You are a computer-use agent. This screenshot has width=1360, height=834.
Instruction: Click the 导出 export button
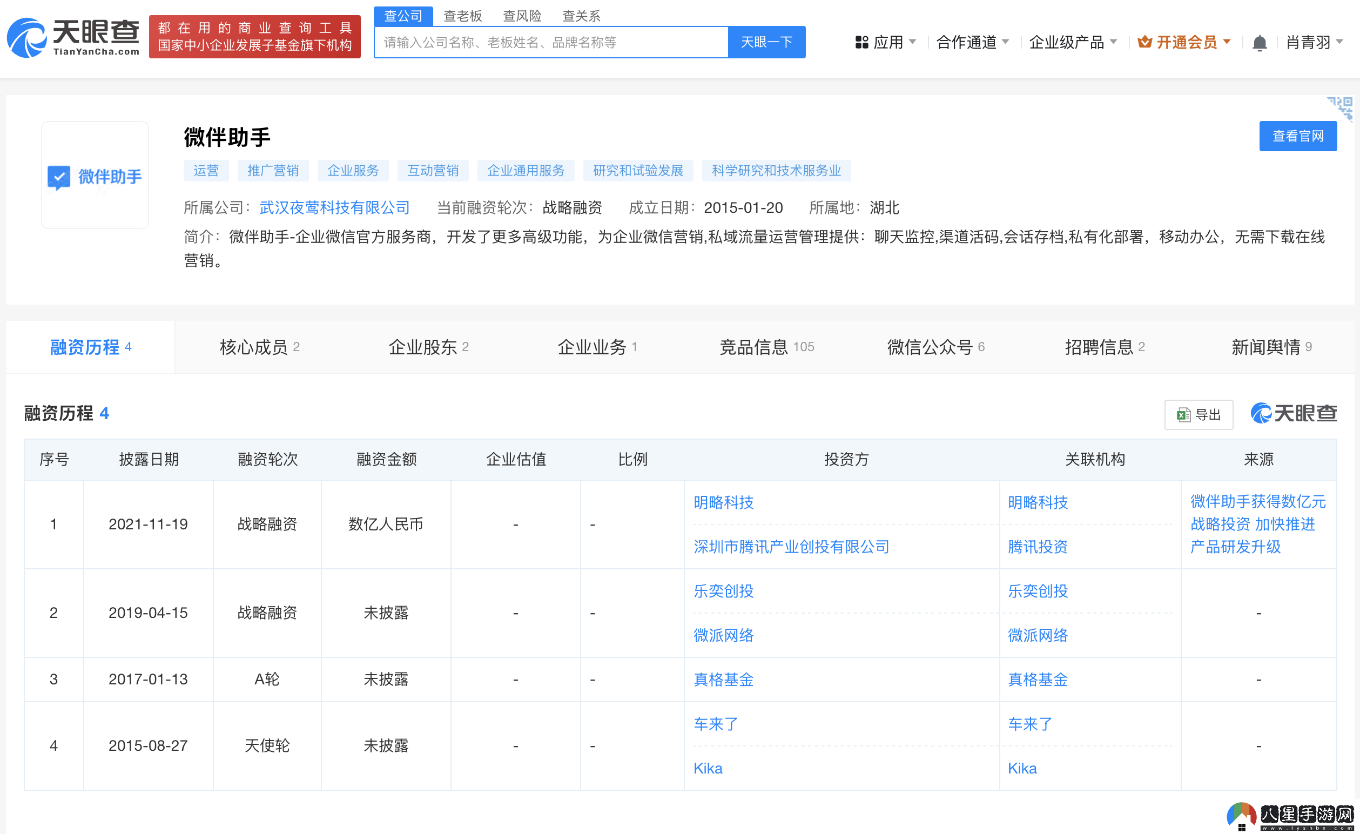[1199, 415]
